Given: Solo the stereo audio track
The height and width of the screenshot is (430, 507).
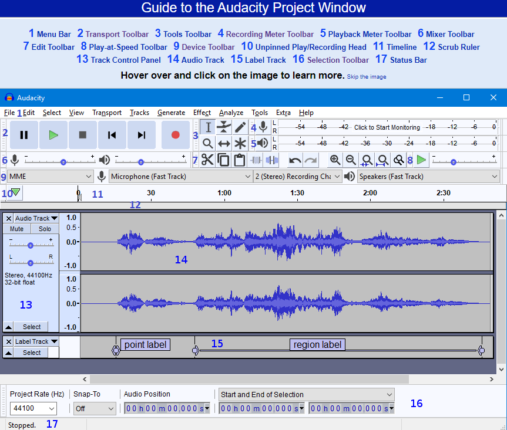Looking at the screenshot, I should click(x=45, y=229).
